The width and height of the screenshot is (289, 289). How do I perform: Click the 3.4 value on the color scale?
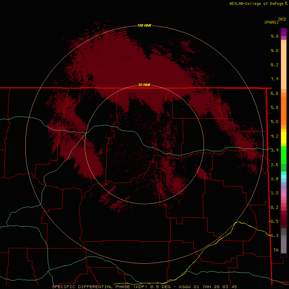pos(275,150)
